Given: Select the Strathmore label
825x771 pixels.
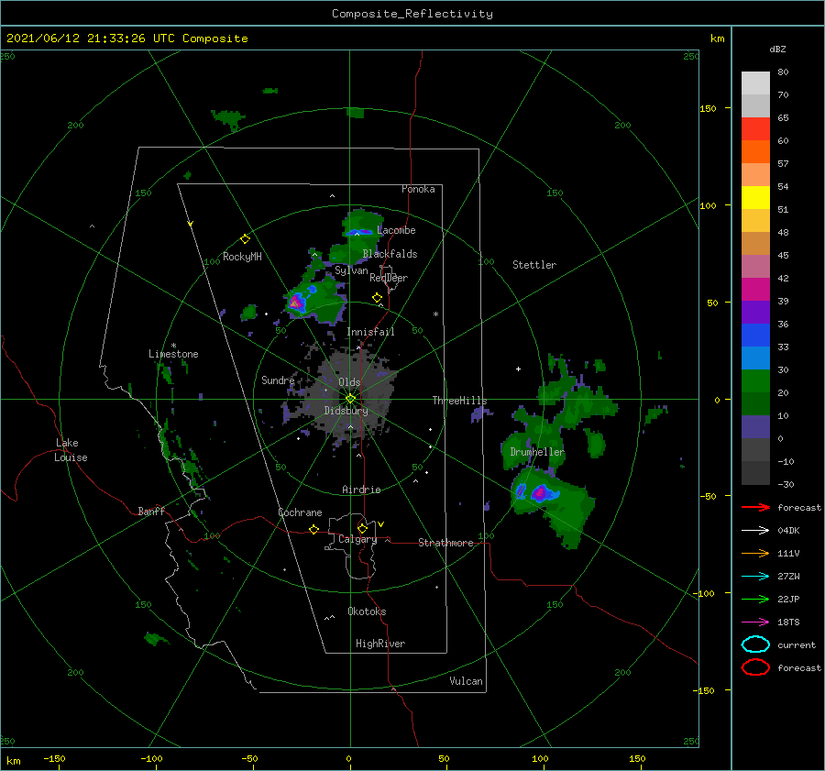Looking at the screenshot, I should coord(445,543).
